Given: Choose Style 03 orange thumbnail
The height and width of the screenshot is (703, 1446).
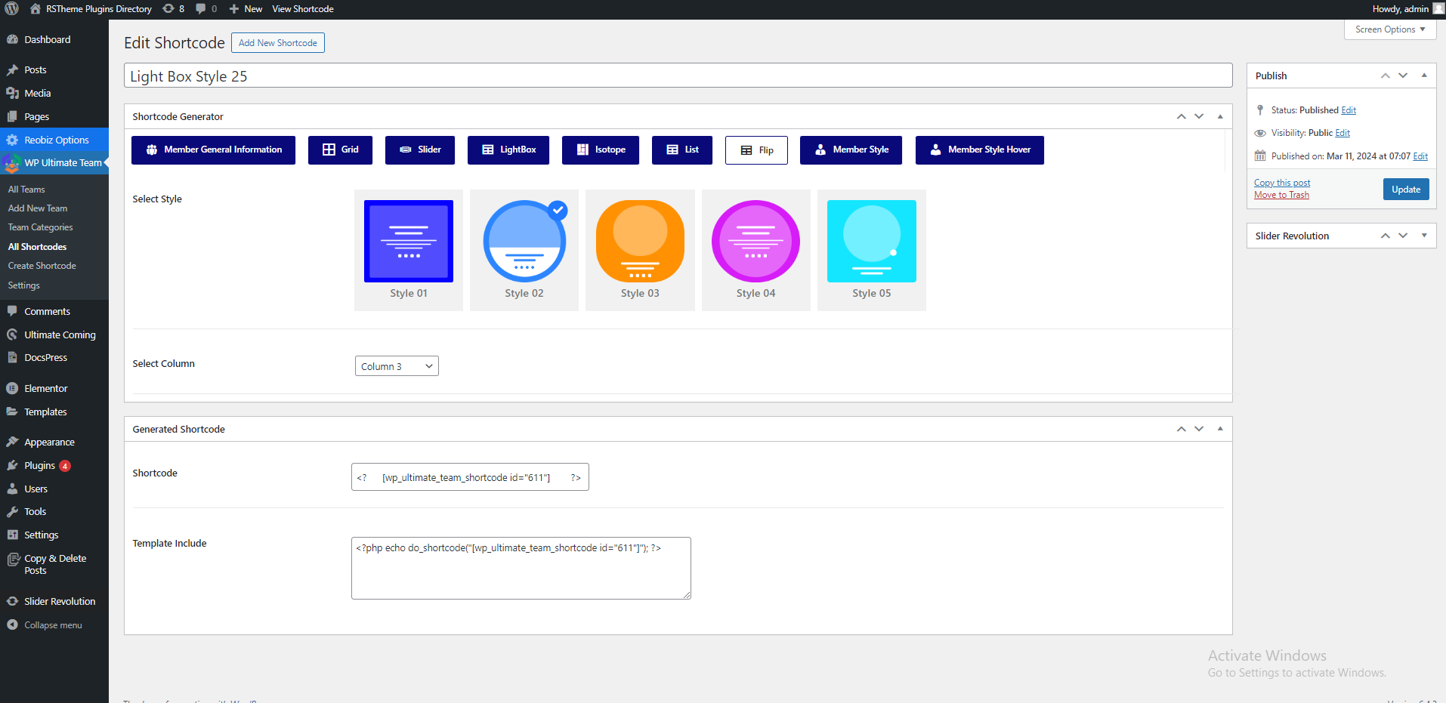Looking at the screenshot, I should click(x=640, y=241).
